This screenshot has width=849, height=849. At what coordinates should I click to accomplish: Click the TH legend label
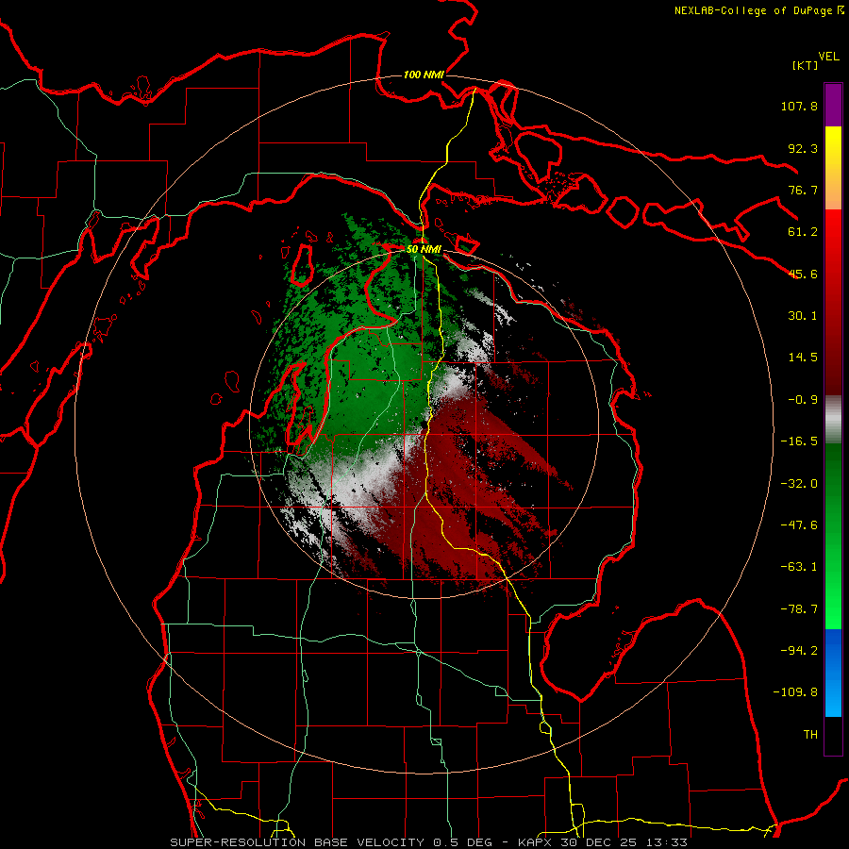point(810,735)
